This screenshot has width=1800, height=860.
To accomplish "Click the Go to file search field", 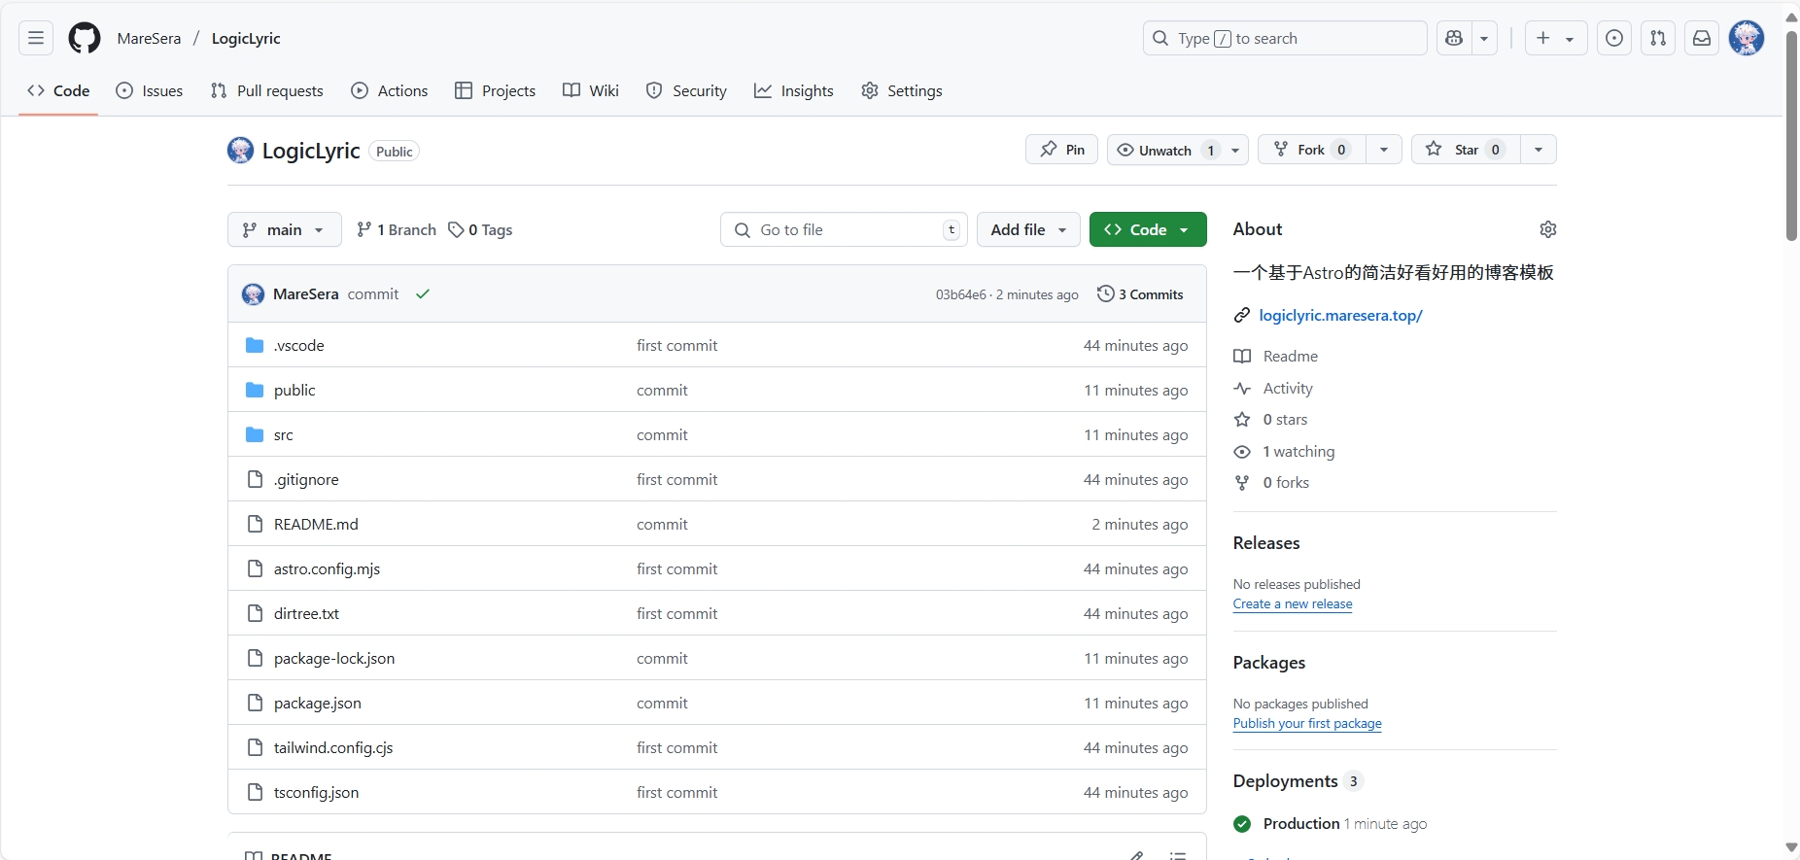I will click(844, 229).
